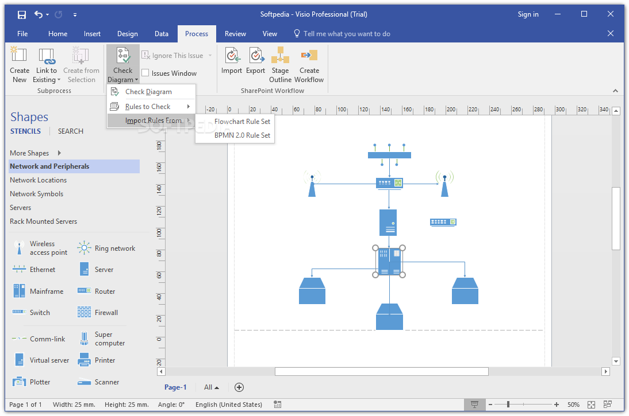Click the 50% zoom level button
This screenshot has width=629, height=416.
(x=573, y=405)
